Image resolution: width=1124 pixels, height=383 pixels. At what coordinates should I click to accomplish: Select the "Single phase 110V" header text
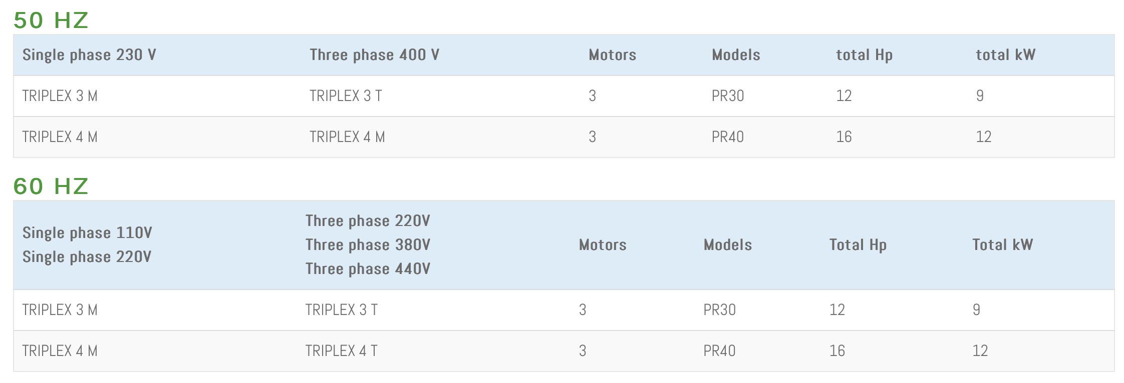coord(87,233)
